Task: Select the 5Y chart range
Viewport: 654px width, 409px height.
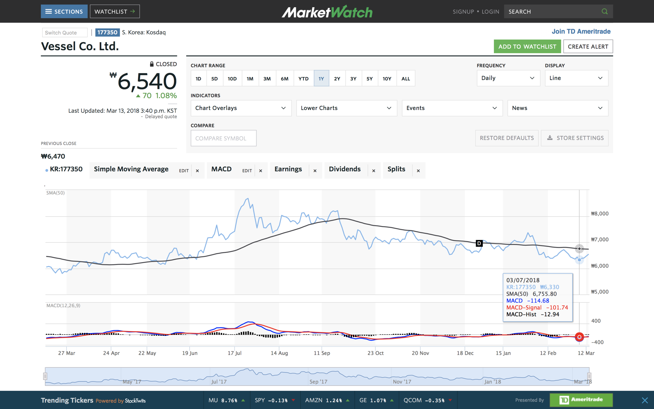Action: (370, 79)
